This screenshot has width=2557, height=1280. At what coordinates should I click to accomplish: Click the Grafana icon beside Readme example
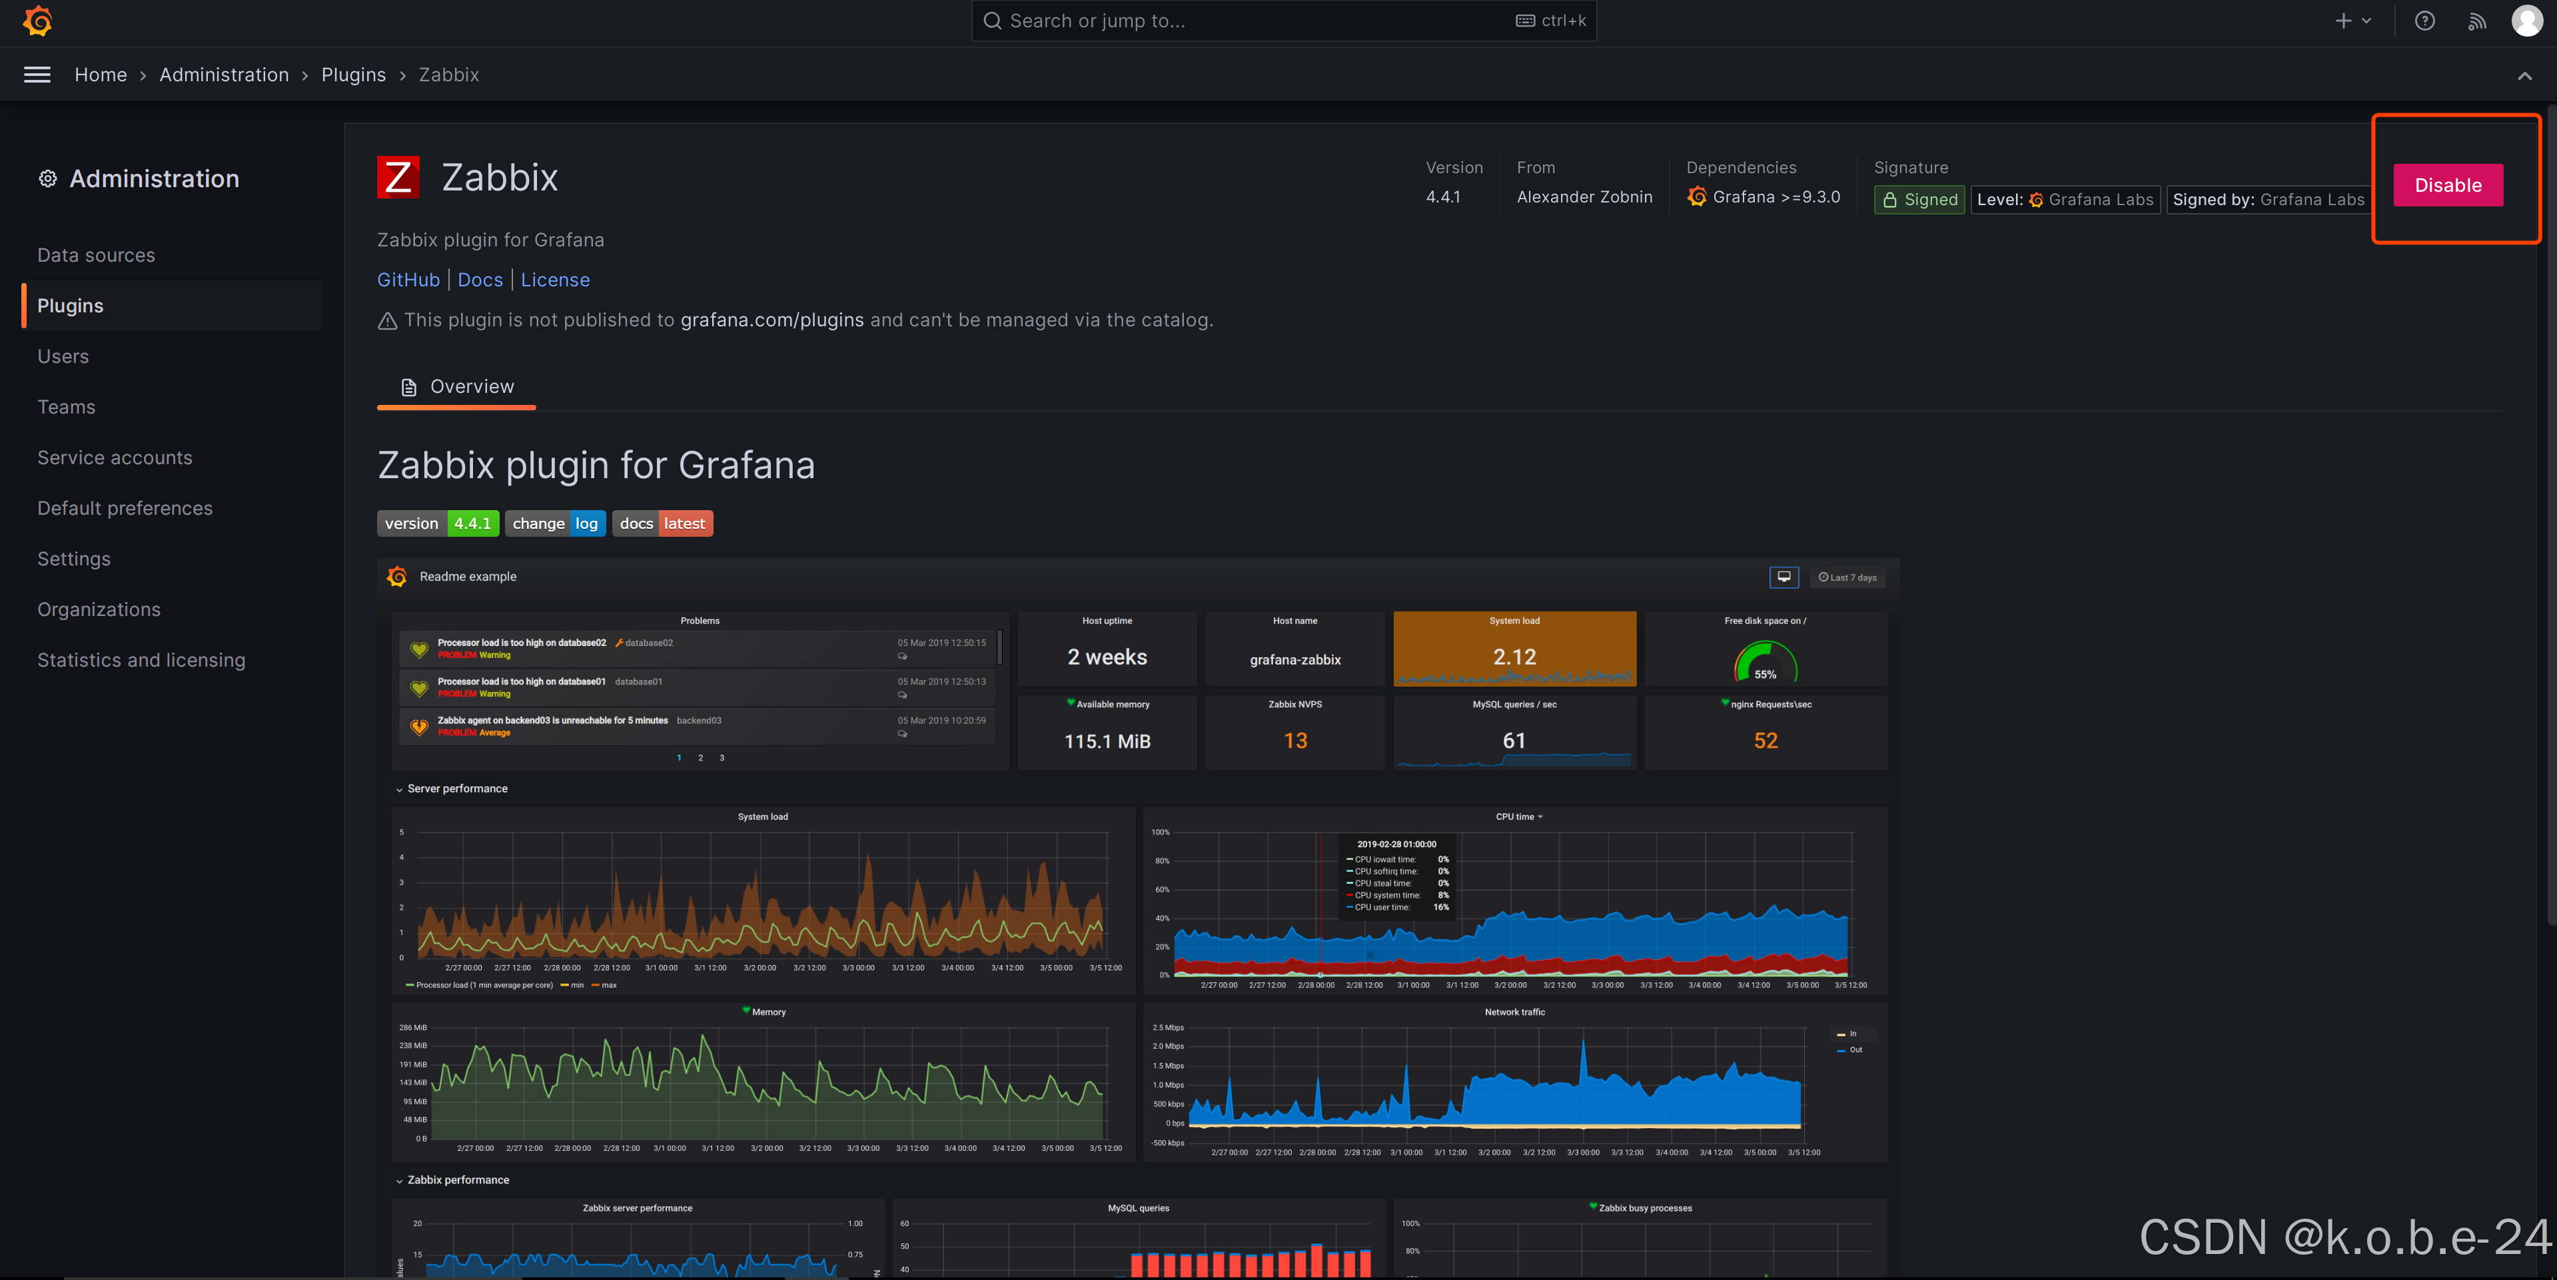pyautogui.click(x=397, y=577)
